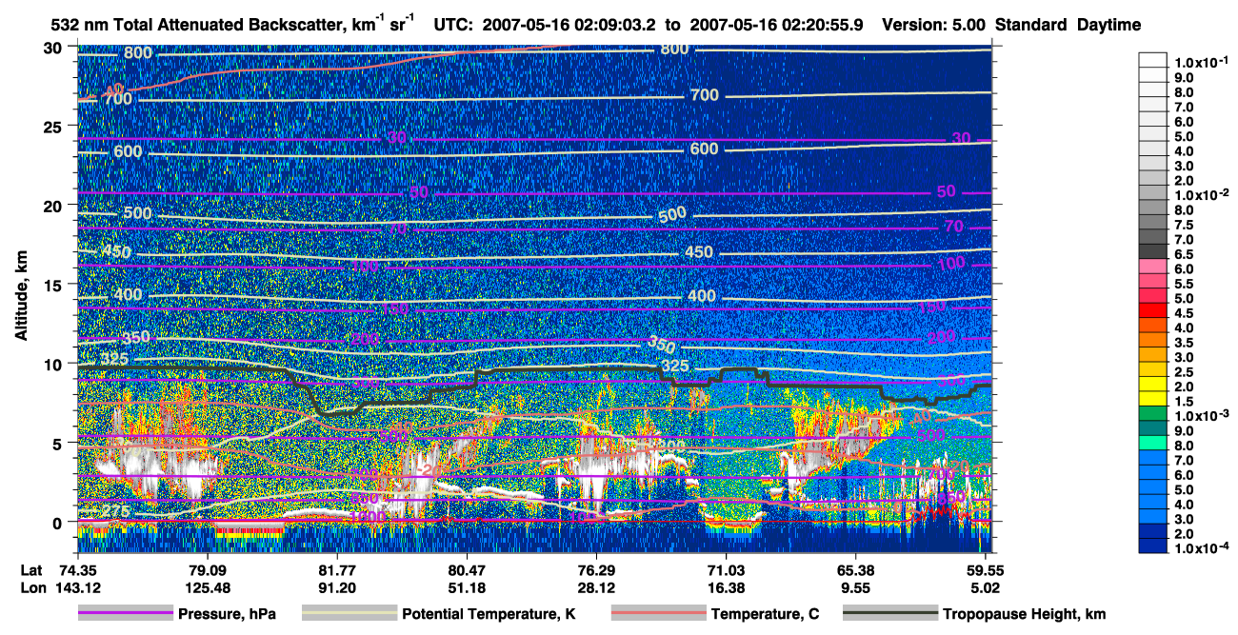Click the 'Standard' label in the header
Viewport: 1238px width, 635px height.
click(1030, 25)
